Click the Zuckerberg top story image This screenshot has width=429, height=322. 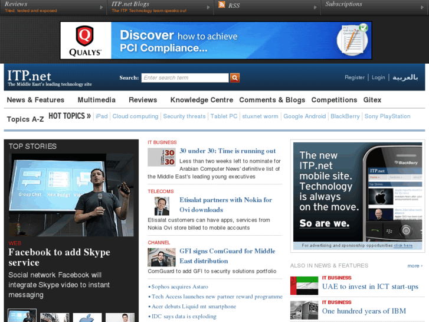(71, 195)
